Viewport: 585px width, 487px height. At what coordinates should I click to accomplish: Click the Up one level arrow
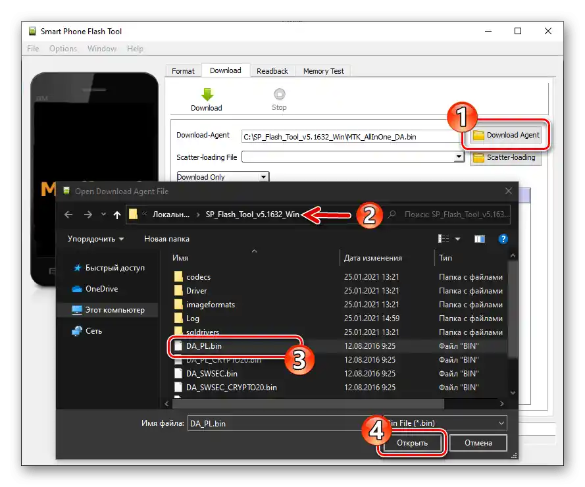click(x=117, y=215)
